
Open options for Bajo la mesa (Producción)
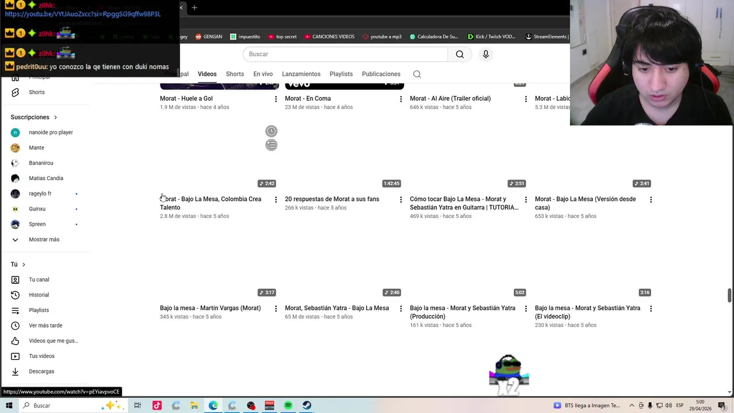pos(526,309)
